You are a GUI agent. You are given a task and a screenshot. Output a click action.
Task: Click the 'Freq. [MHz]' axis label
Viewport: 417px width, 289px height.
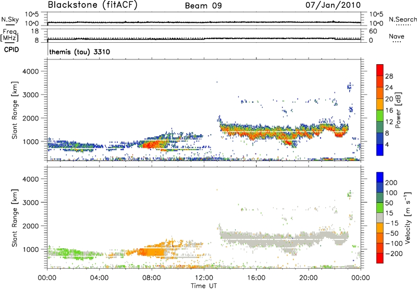pyautogui.click(x=9, y=35)
